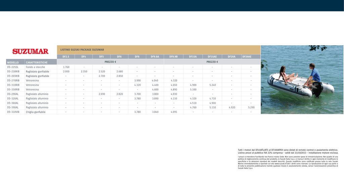The image size is (344, 175).
Task: Select the 2.680 price cell
Action: pyautogui.click(x=119, y=72)
